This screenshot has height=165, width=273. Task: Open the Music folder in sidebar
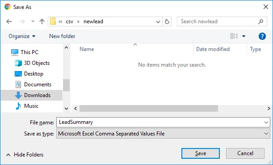27,106
